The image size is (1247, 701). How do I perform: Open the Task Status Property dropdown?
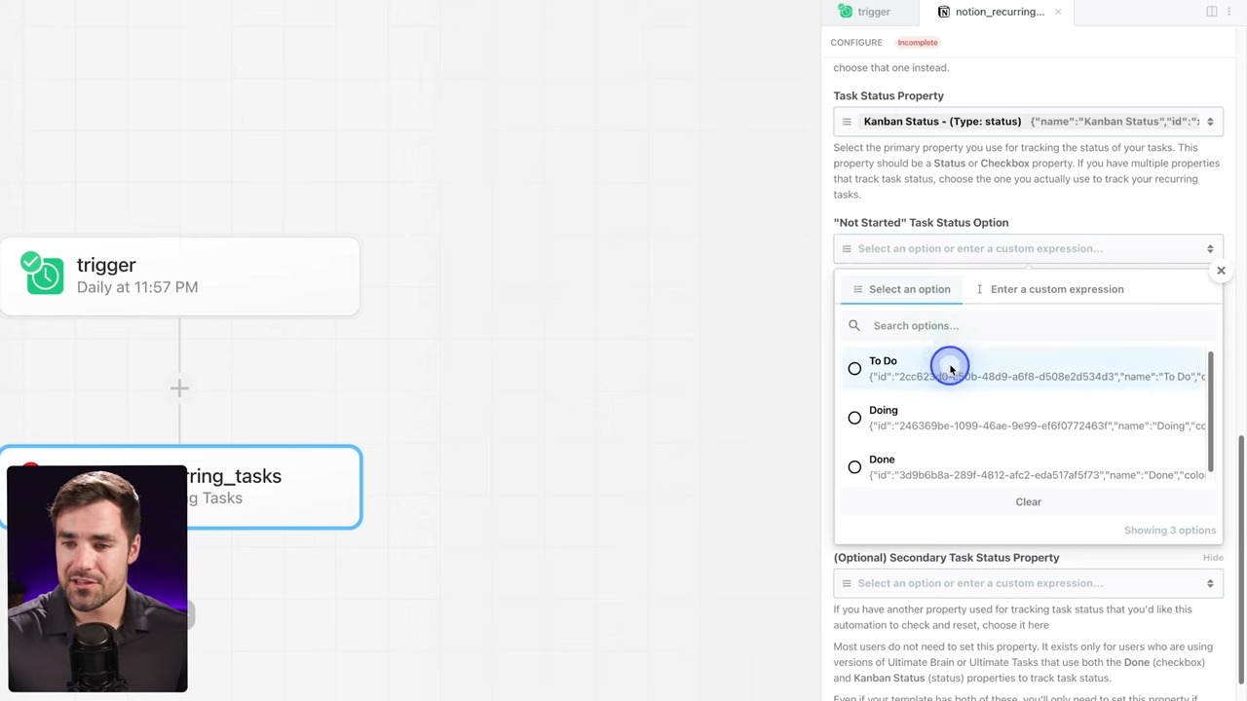[1028, 122]
